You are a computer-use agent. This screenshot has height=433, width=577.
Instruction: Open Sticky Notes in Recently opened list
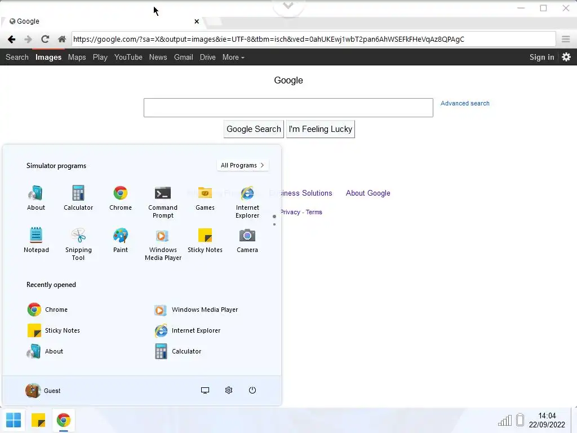(x=54, y=330)
